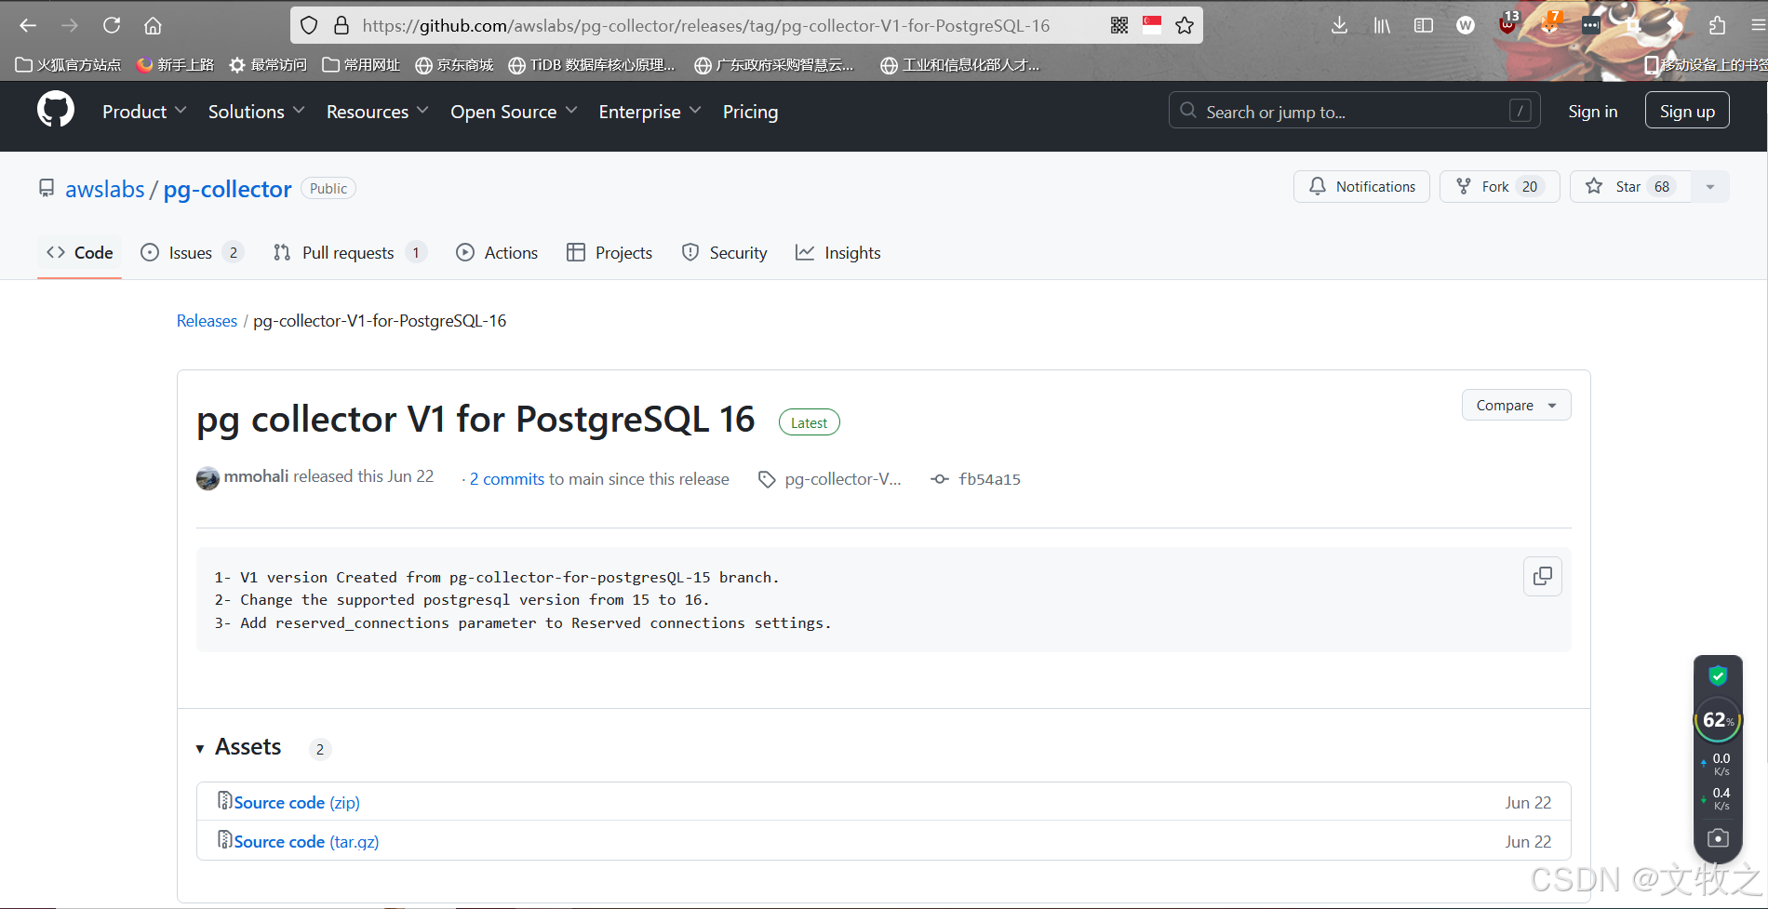Switch to the Code tab

(x=80, y=253)
